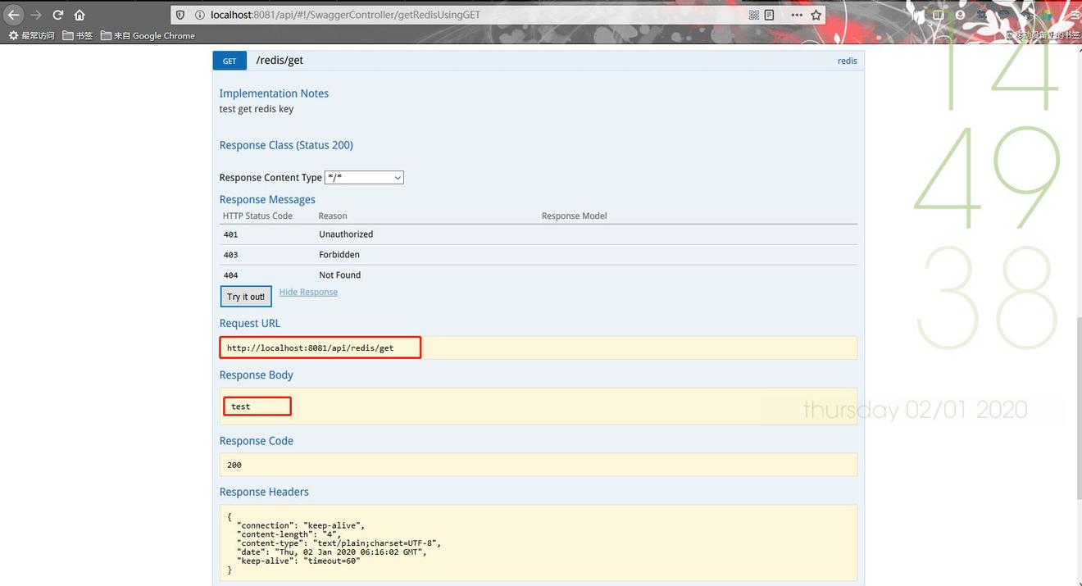1082x586 pixels.
Task: Click the redis tag link on the right
Action: 847,61
